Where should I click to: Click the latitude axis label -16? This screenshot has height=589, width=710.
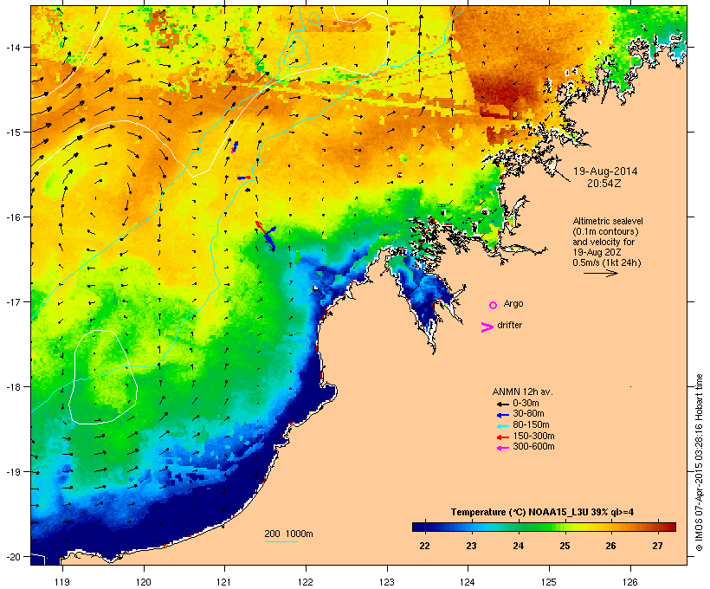pyautogui.click(x=12, y=217)
